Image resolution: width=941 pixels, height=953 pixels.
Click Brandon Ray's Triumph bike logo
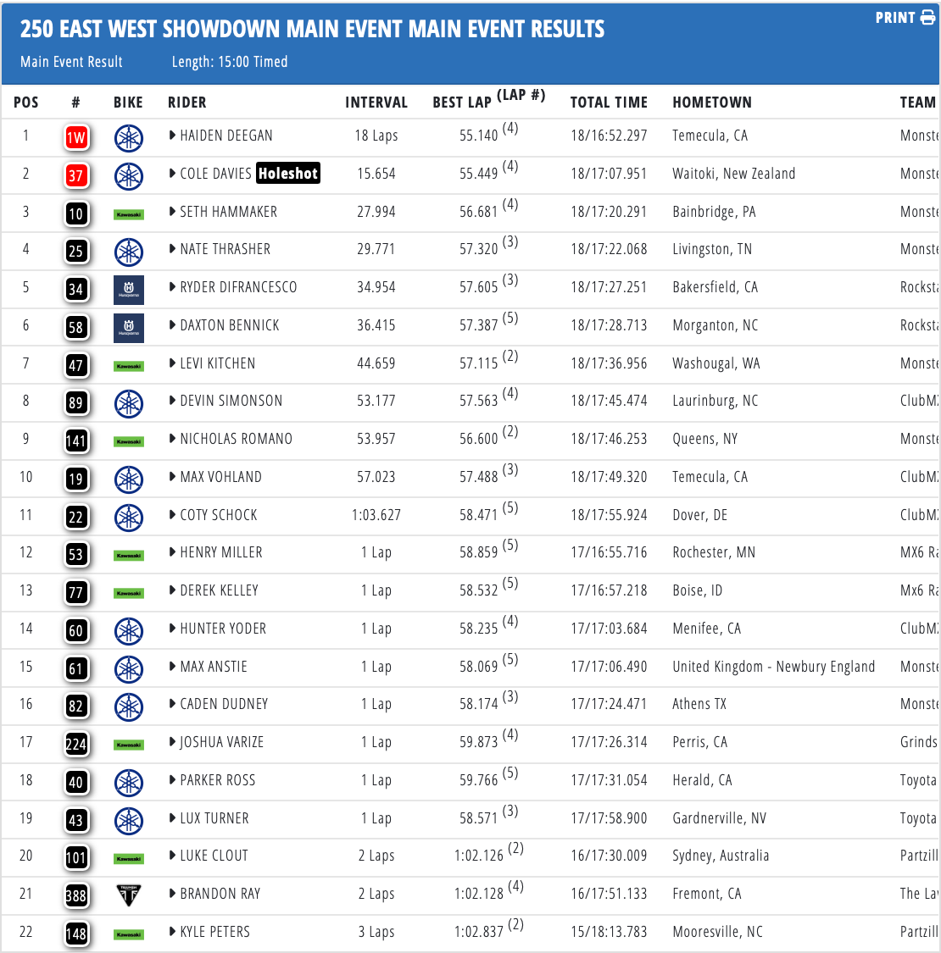point(129,895)
